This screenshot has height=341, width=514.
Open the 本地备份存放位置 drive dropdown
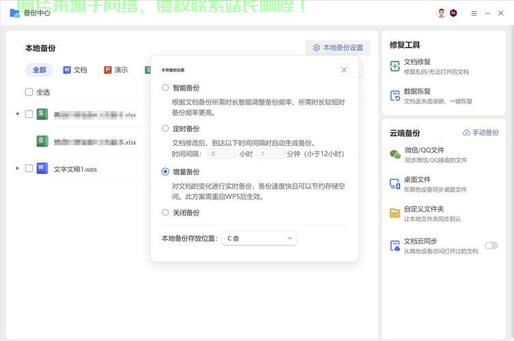point(259,238)
